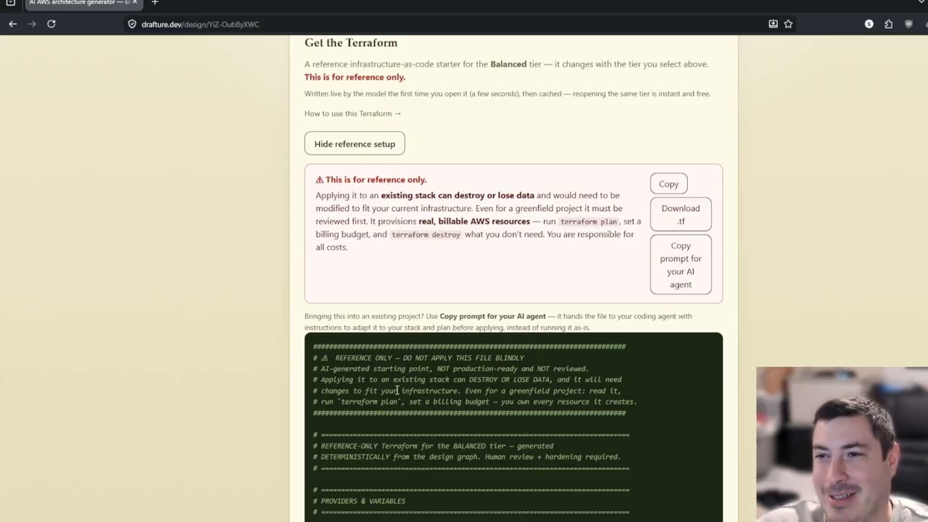Open site security shield info

(132, 24)
